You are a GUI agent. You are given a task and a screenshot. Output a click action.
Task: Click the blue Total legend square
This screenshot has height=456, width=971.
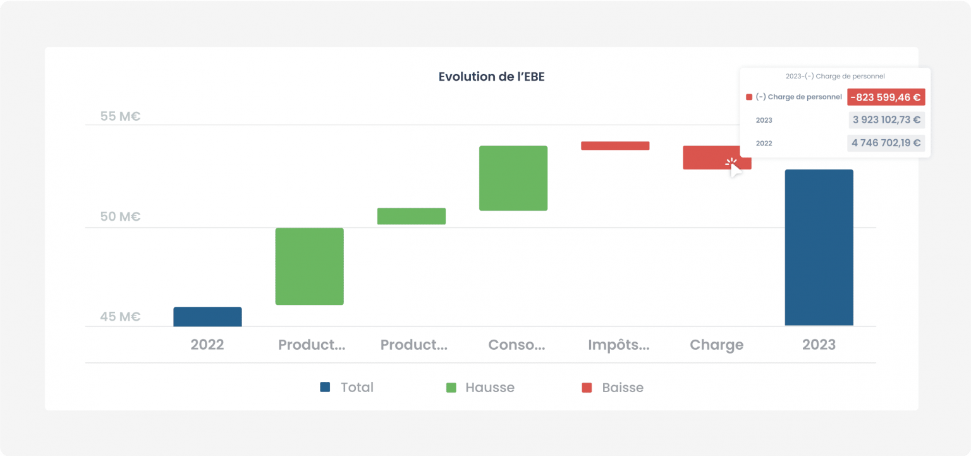click(x=326, y=388)
